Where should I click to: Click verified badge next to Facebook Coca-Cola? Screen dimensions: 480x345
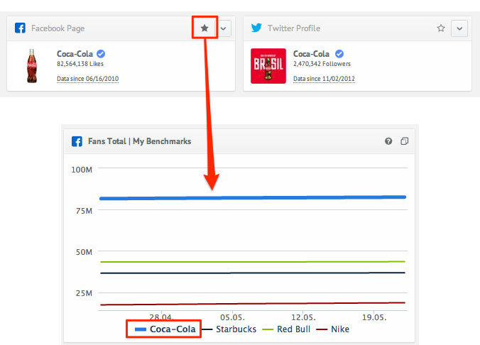coord(101,54)
